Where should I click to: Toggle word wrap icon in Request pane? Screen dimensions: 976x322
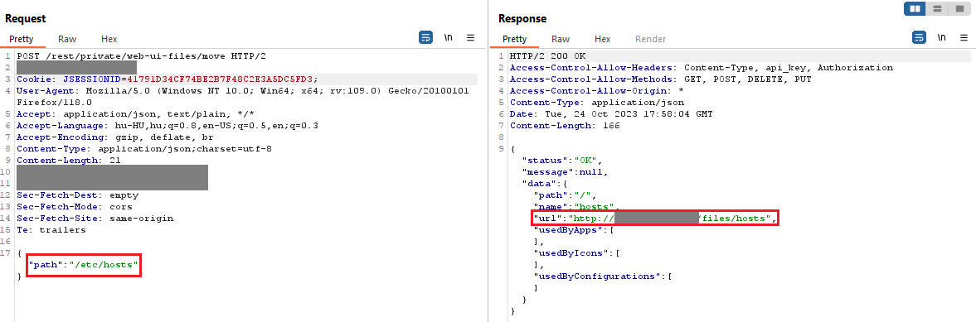click(425, 38)
